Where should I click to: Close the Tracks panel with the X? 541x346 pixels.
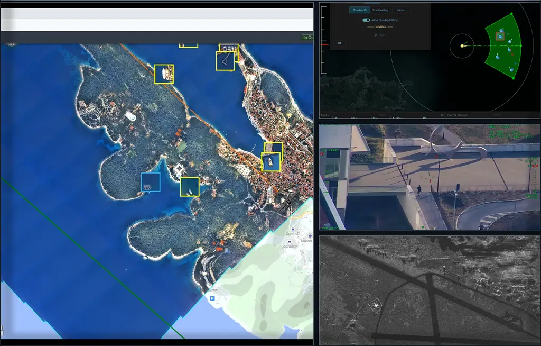[x=442, y=115]
